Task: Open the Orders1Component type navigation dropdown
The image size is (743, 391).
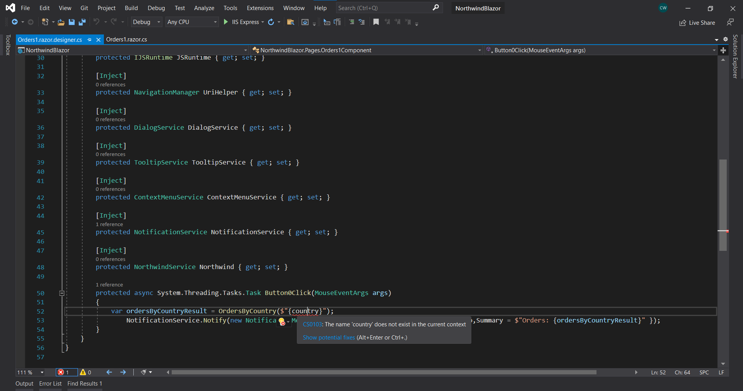Action: point(479,50)
